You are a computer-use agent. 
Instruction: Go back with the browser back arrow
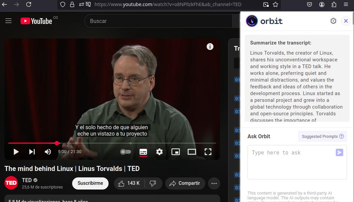[x=4, y=4]
